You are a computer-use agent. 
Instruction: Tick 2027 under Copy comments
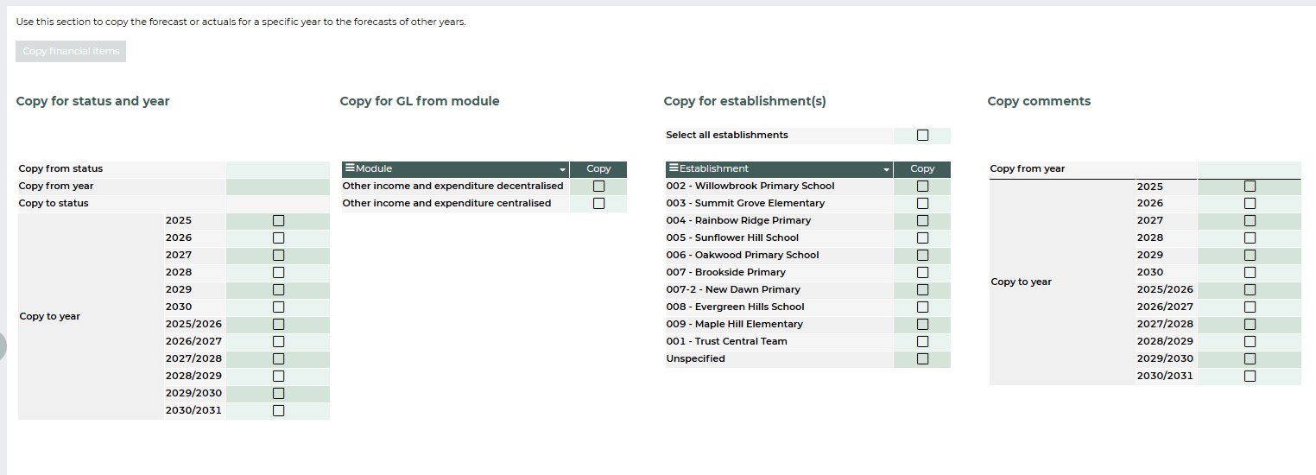(x=1250, y=220)
